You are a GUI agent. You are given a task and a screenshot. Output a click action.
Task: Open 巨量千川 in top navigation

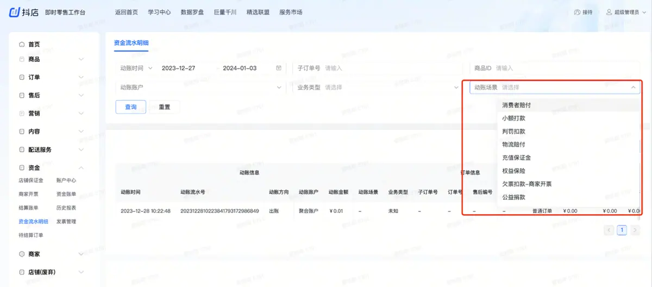225,12
